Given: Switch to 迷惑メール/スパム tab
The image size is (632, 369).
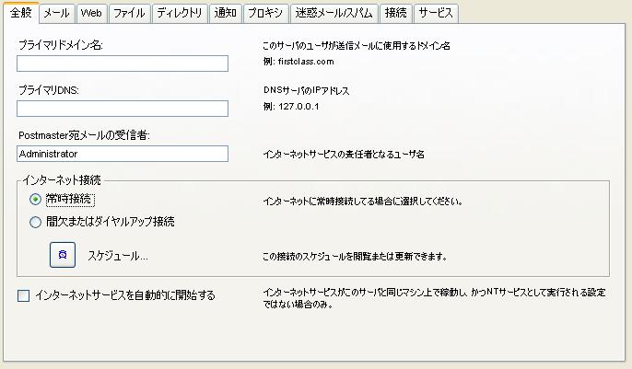Looking at the screenshot, I should point(334,13).
